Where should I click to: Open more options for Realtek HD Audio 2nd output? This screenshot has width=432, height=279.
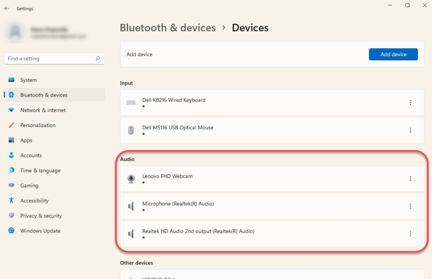point(410,233)
